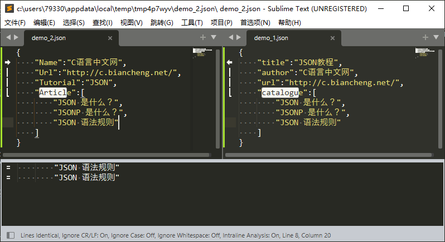The image size is (445, 242).
Task: Go to previous tab in right pane
Action: 231,37
